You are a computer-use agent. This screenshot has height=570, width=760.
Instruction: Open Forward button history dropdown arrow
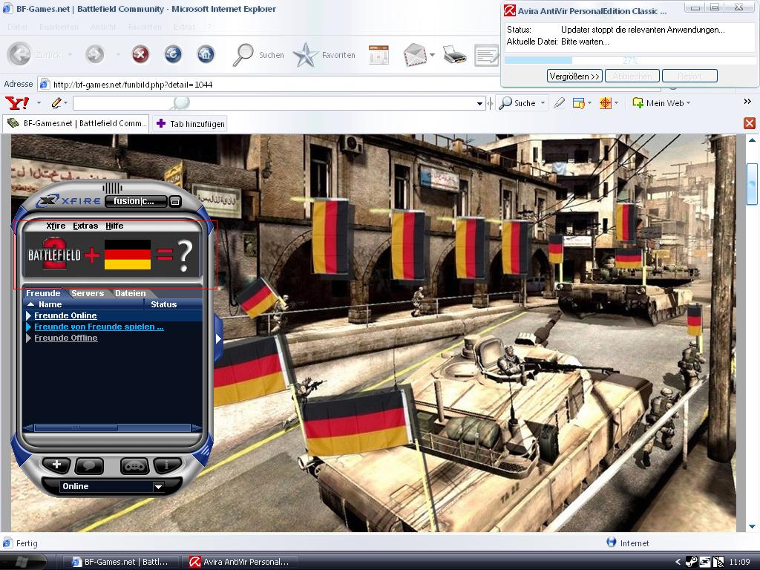coord(118,55)
